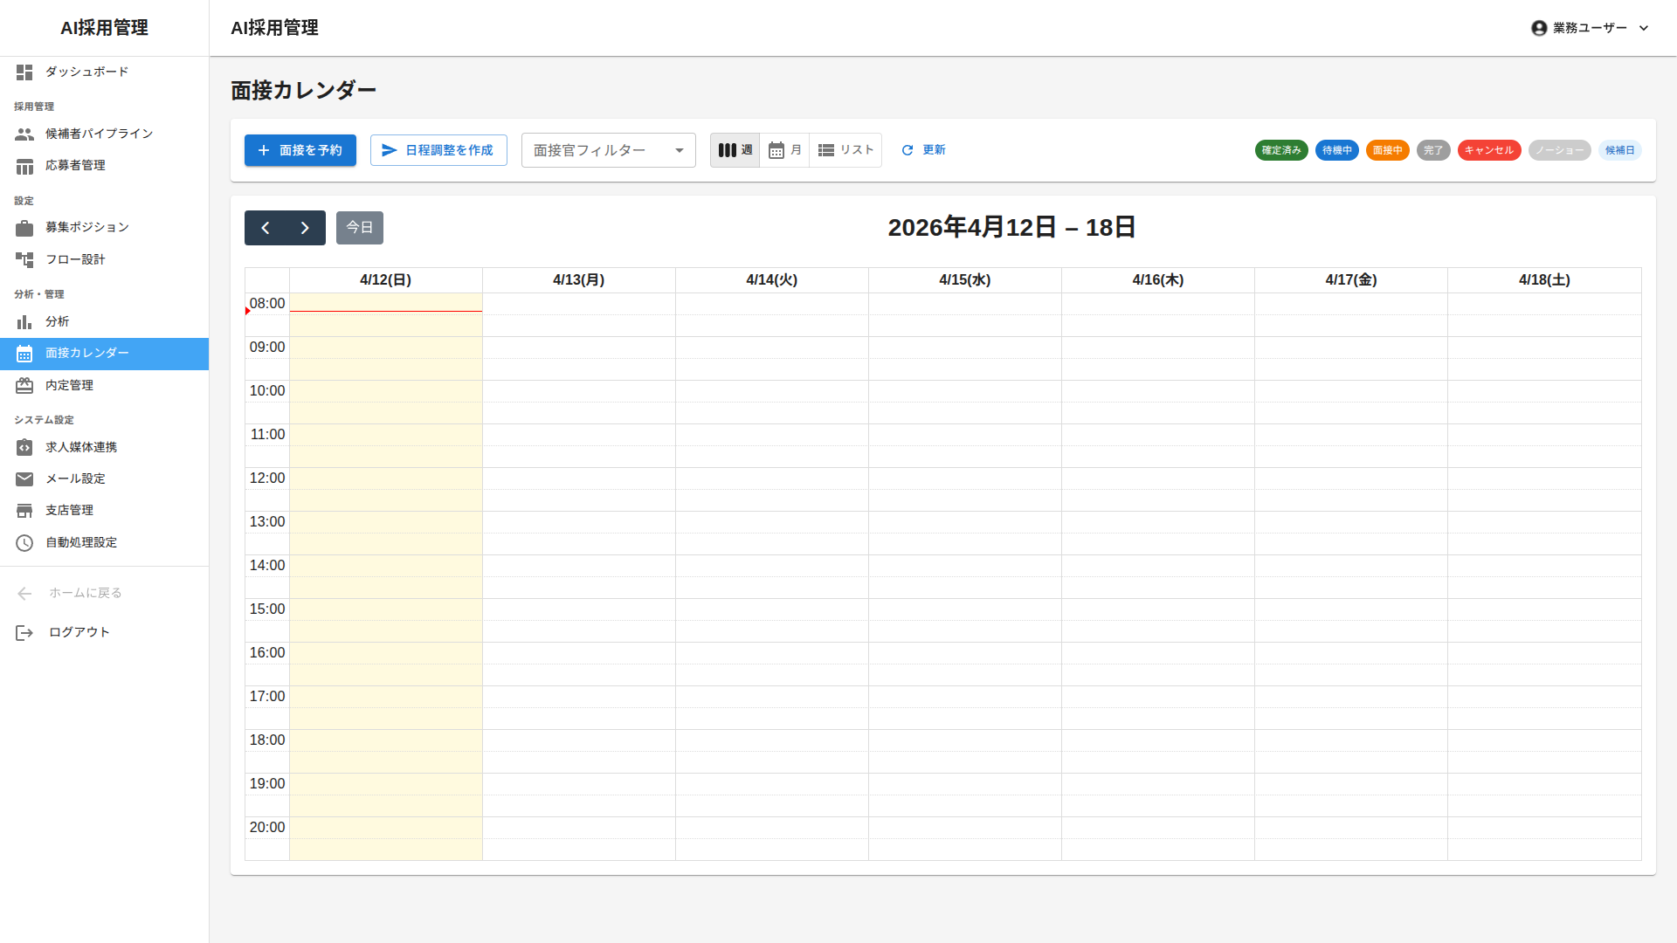Switch to list (リスト) view
The height and width of the screenshot is (943, 1677).
[845, 150]
